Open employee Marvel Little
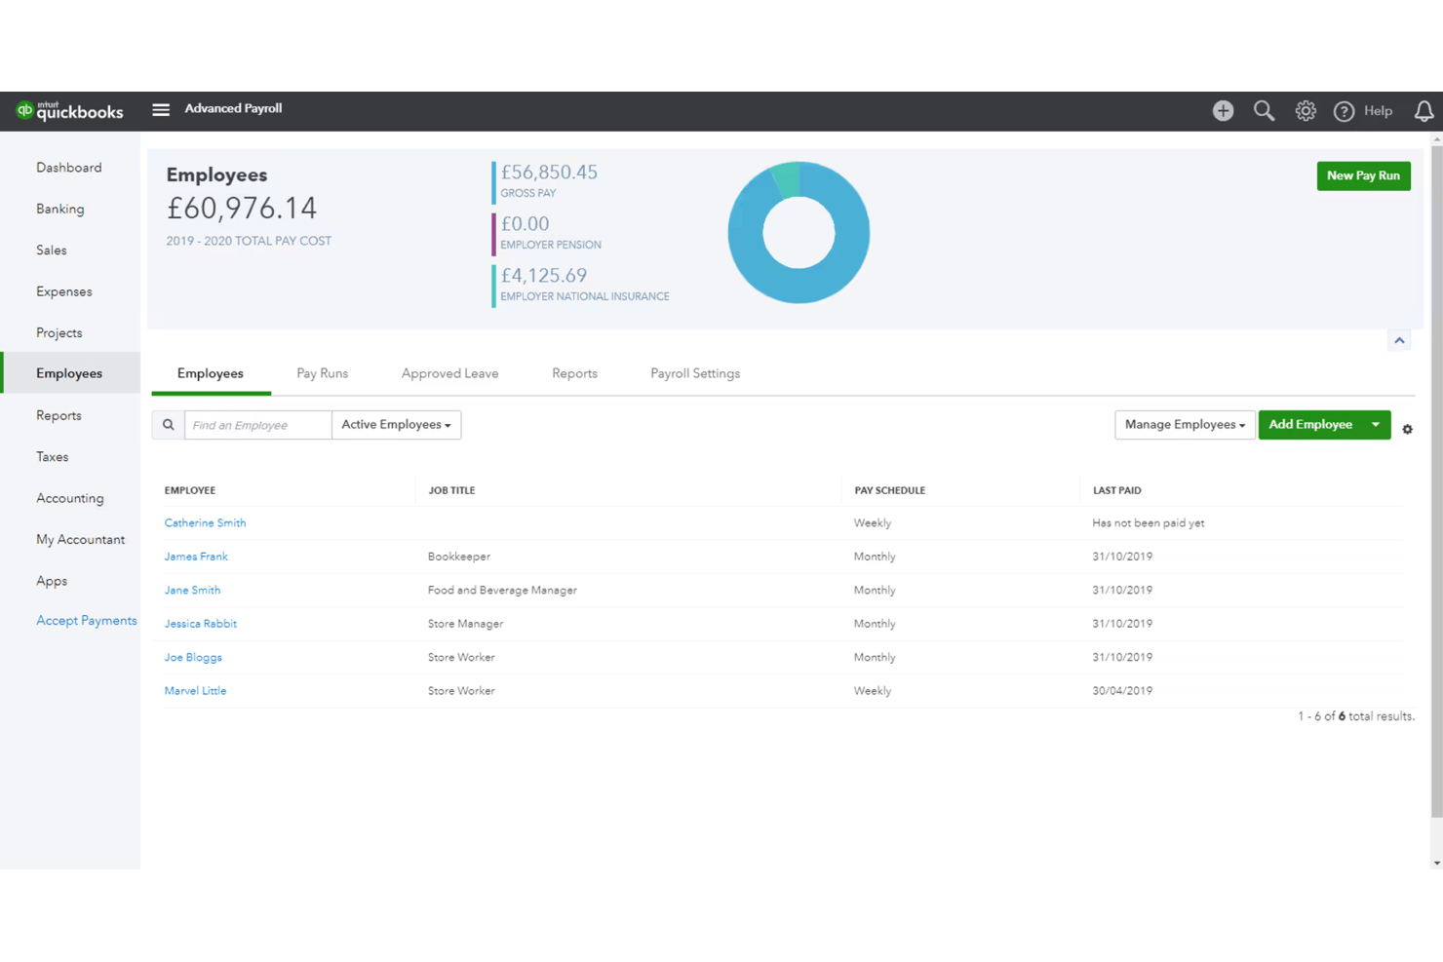 click(195, 691)
